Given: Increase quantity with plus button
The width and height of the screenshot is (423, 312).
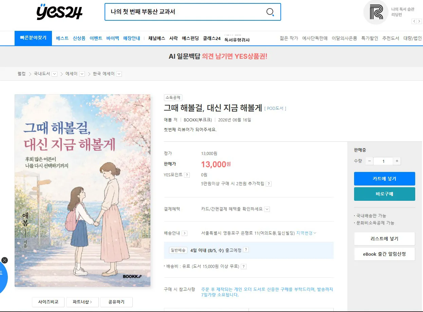Looking at the screenshot, I should click(x=397, y=161).
